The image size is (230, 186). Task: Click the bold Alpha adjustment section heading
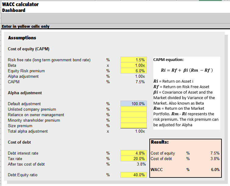coord(25,93)
